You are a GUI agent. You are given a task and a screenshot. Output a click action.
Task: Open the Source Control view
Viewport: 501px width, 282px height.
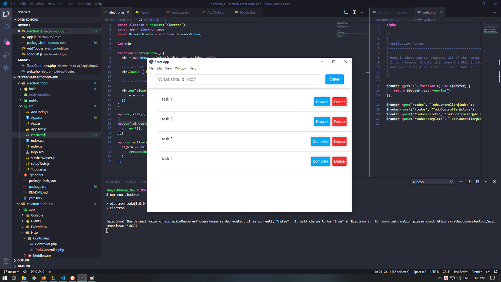(6, 41)
